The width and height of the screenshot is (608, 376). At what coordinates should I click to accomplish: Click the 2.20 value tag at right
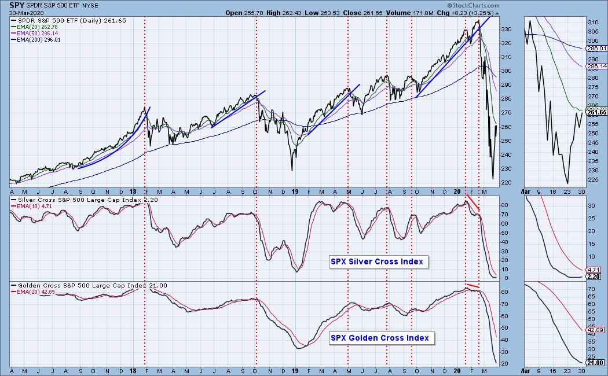594,277
